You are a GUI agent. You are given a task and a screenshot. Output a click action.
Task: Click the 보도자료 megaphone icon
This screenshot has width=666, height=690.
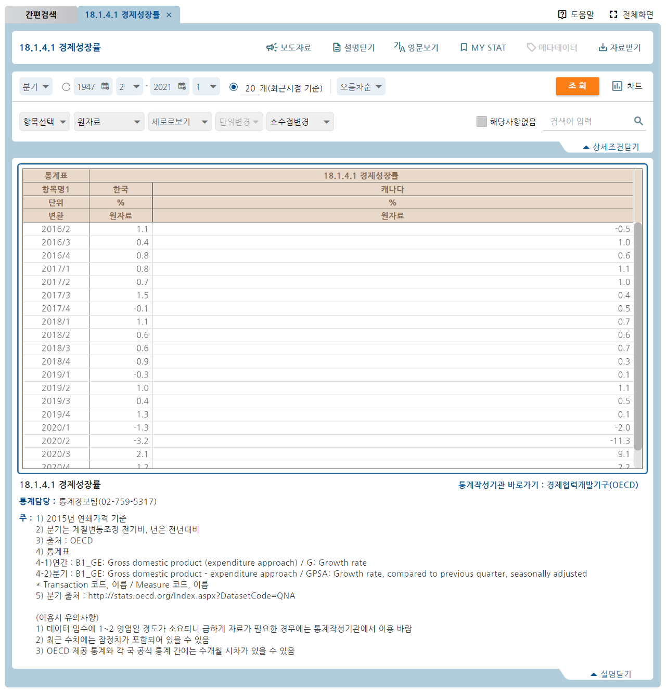tap(272, 47)
